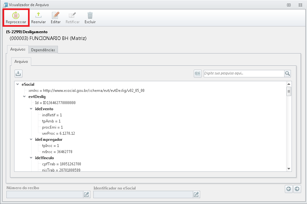
Task: Click the XML view icon beside search
Action: 198,73
